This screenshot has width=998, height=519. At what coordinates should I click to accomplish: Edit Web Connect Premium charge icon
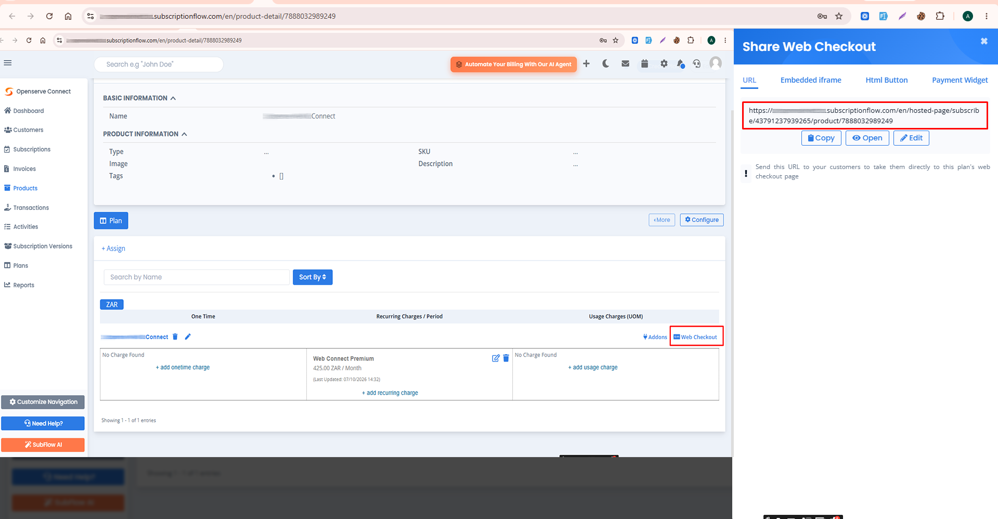coord(496,358)
